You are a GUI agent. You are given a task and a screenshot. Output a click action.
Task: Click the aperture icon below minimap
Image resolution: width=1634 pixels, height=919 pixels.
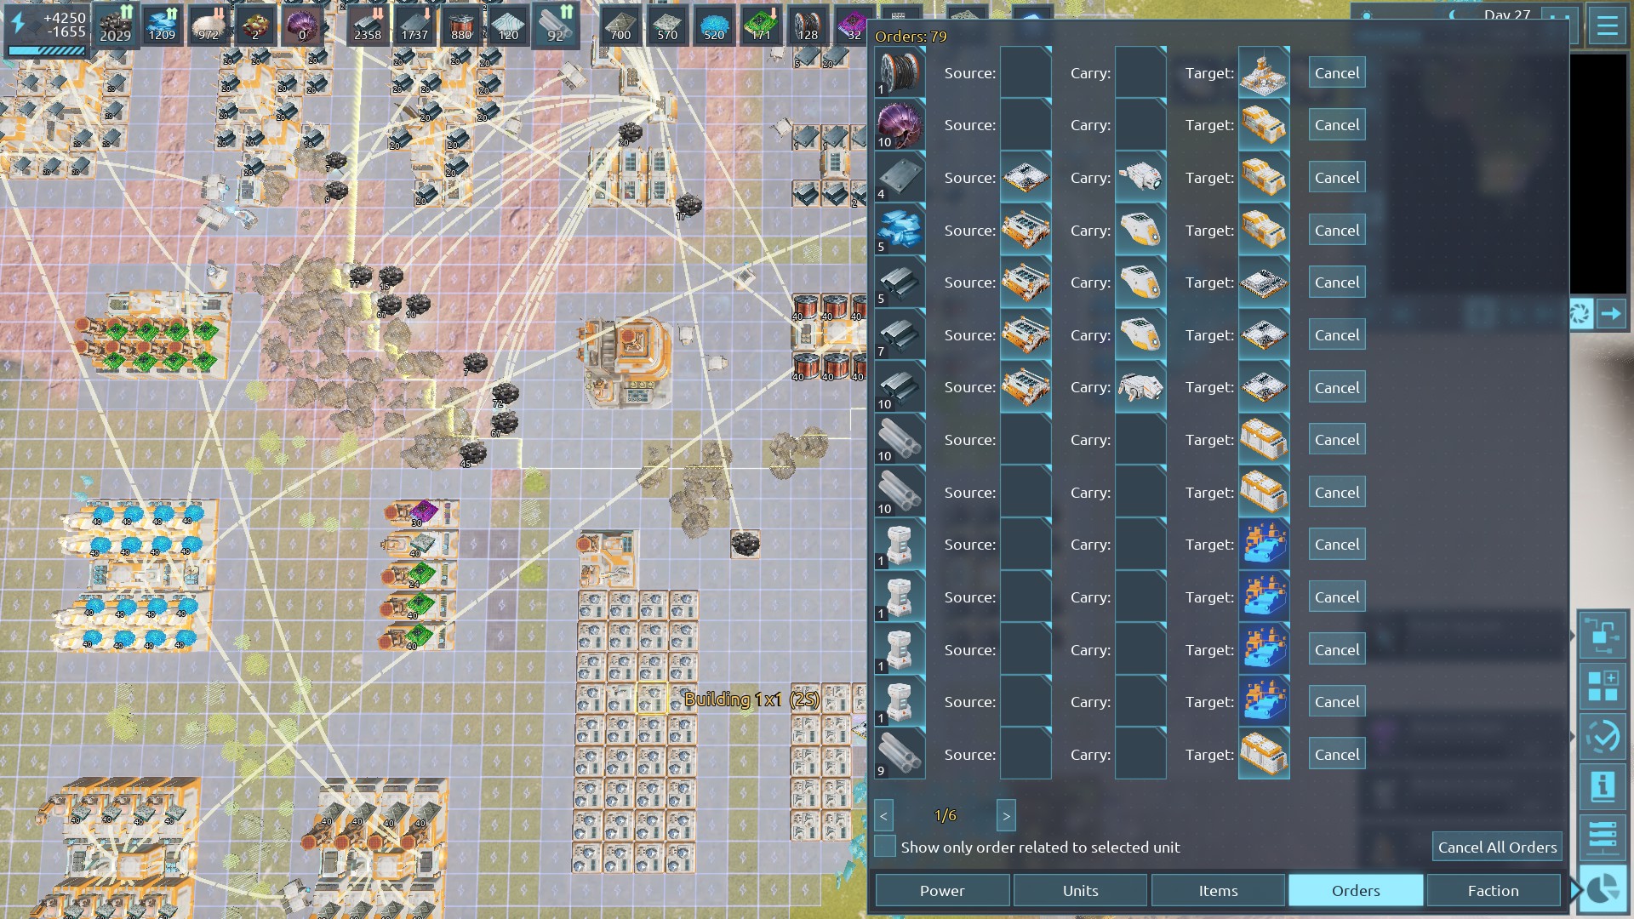click(1580, 314)
